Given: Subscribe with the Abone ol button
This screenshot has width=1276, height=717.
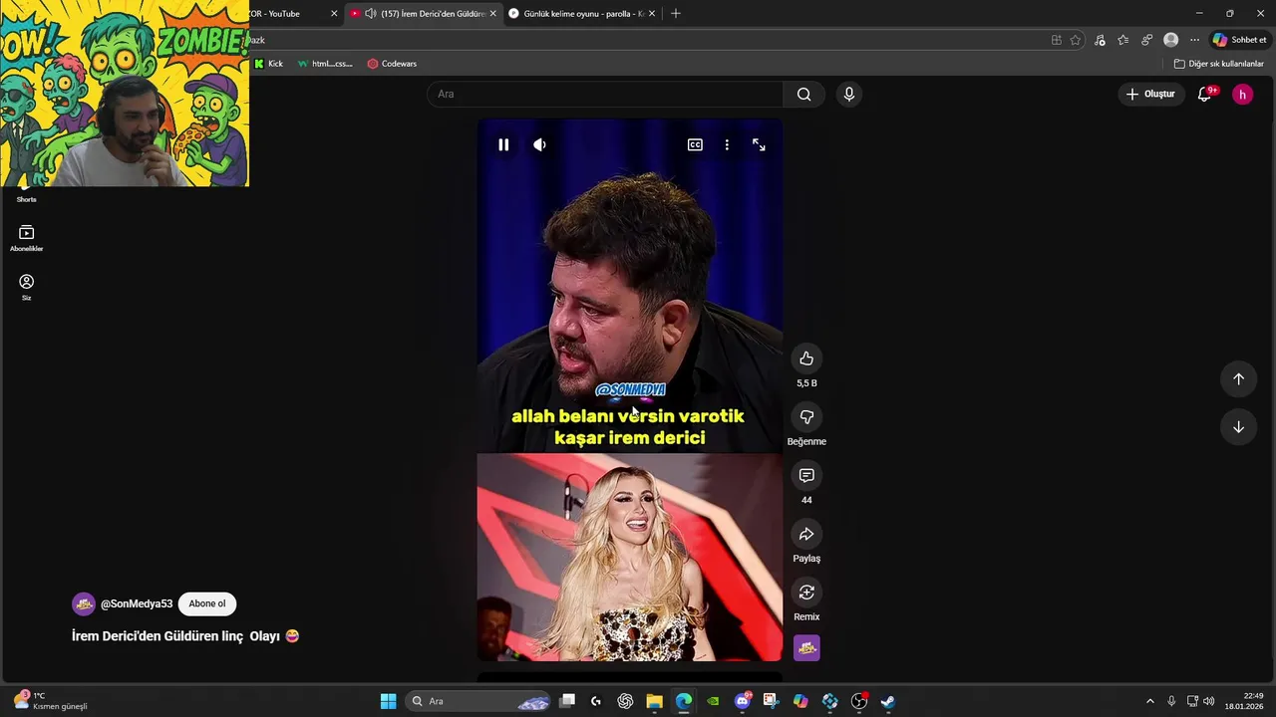Looking at the screenshot, I should 207,603.
